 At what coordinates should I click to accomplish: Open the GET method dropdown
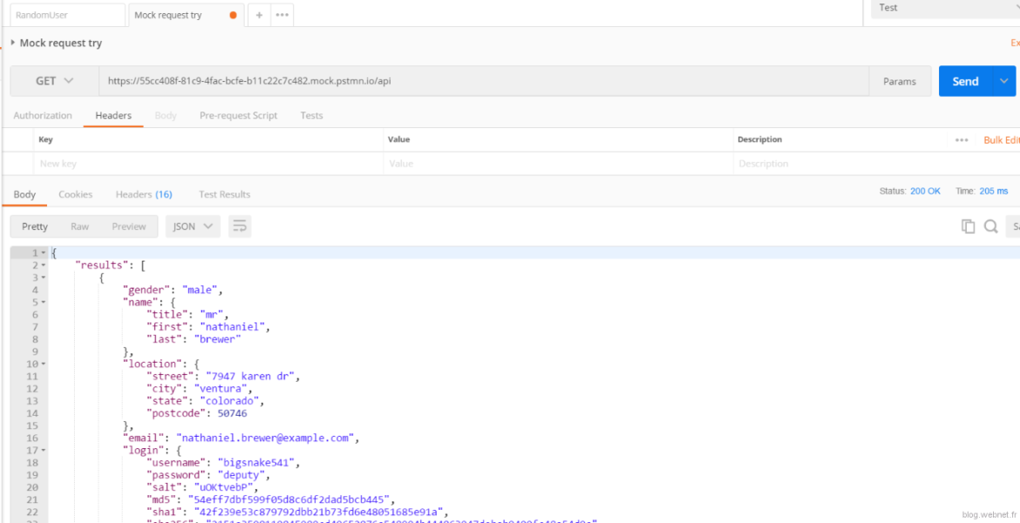pyautogui.click(x=52, y=80)
